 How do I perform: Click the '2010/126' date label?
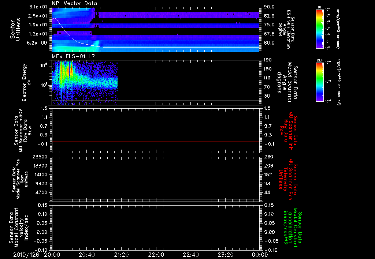pyautogui.click(x=26, y=255)
